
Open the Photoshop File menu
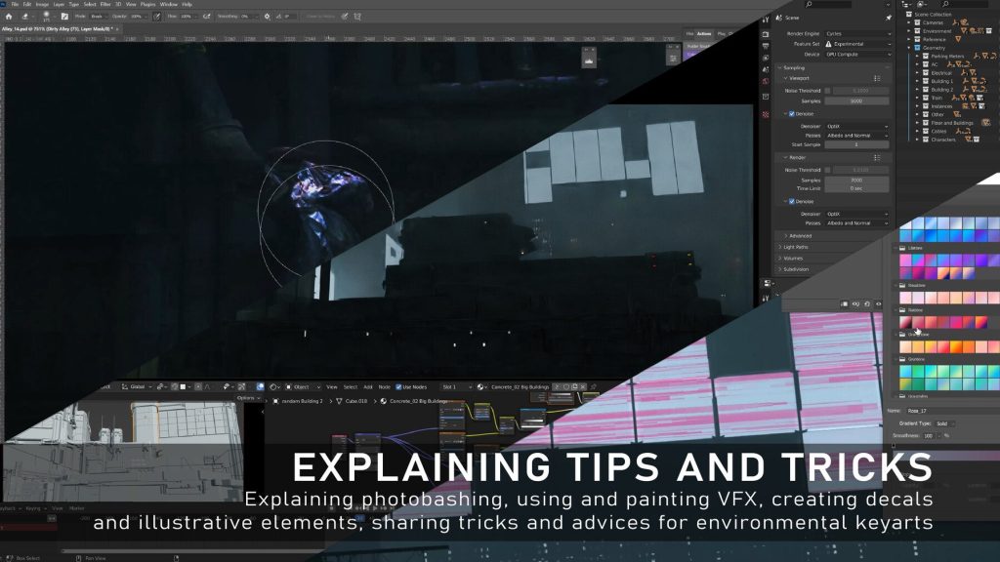[15, 4]
